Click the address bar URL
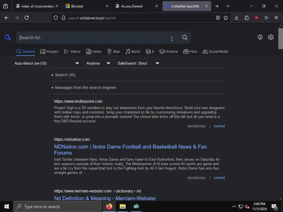This screenshot has height=212, width=283. [x=92, y=18]
